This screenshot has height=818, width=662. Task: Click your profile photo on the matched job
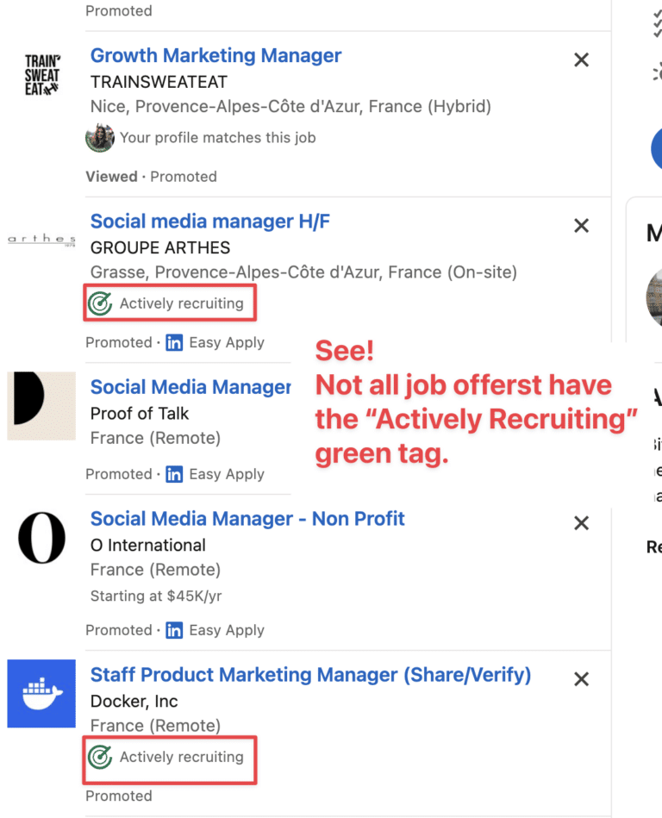pyautogui.click(x=100, y=137)
